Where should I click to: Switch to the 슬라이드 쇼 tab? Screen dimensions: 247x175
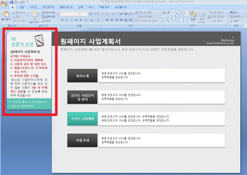(66, 7)
